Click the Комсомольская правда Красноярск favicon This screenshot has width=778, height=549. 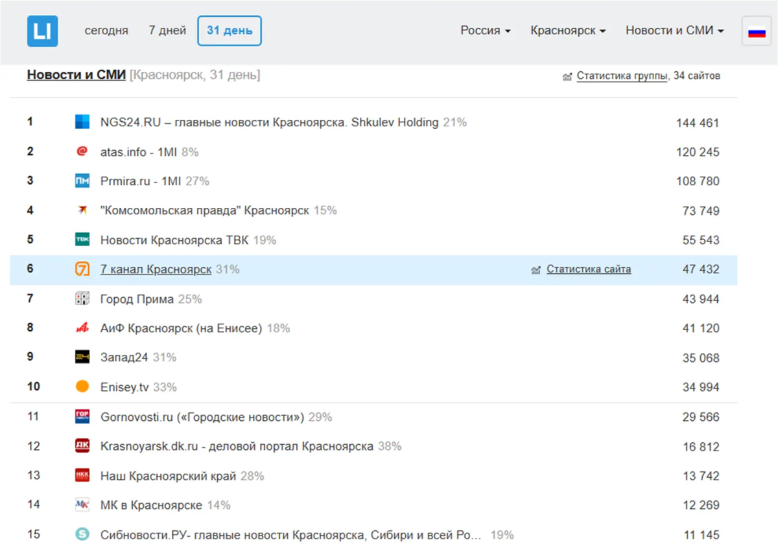click(82, 210)
